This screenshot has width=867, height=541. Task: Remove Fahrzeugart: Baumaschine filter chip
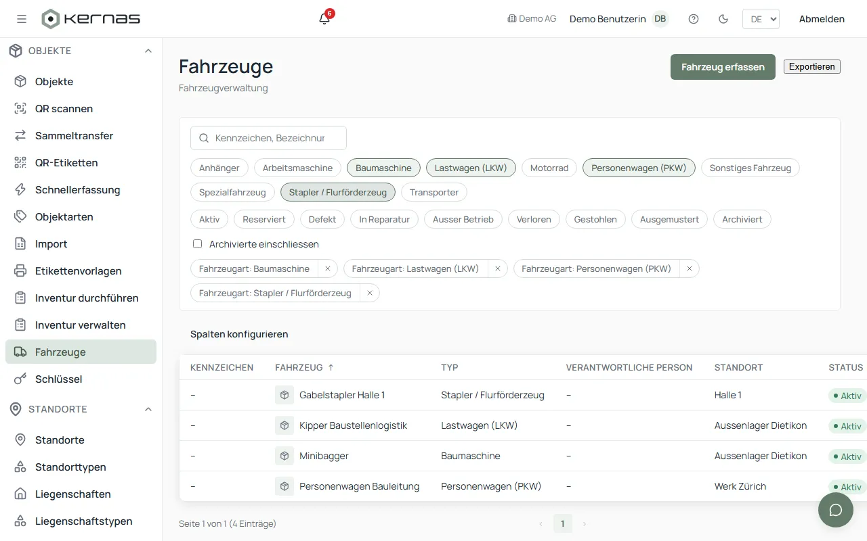click(328, 268)
